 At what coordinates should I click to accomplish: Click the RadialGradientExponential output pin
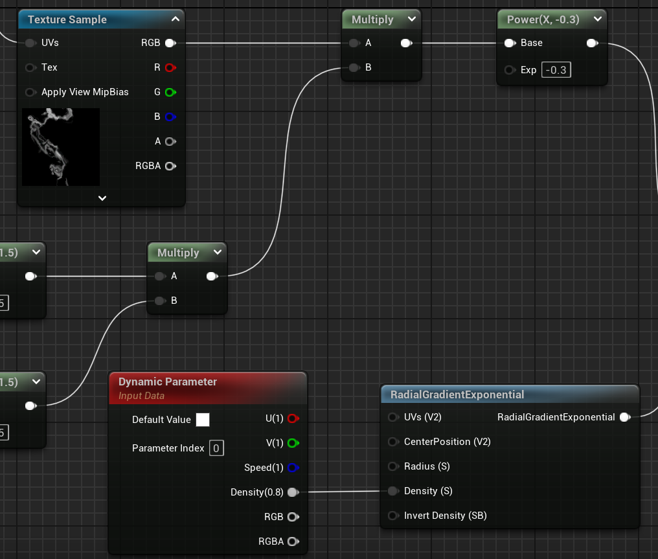[624, 417]
